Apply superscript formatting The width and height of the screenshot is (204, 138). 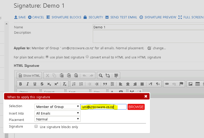click(56, 84)
